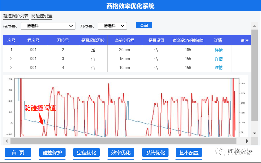Click the 建议设定碰撞阈值 column header
This screenshot has height=163, width=261.
pyautogui.click(x=188, y=40)
